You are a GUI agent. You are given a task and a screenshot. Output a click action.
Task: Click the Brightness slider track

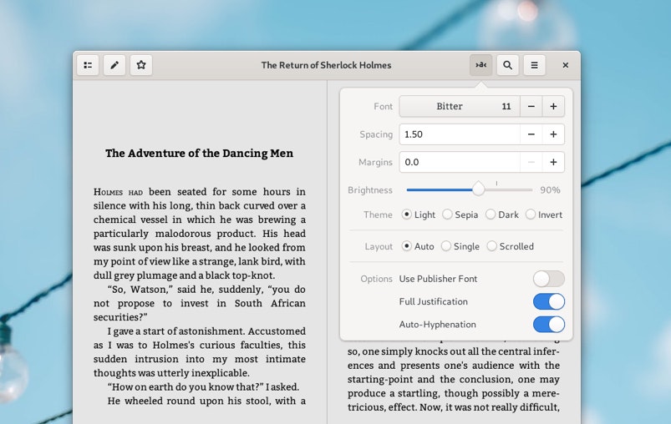[470, 189]
